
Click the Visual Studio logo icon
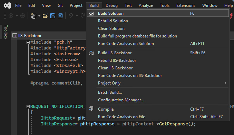(x=8, y=5)
